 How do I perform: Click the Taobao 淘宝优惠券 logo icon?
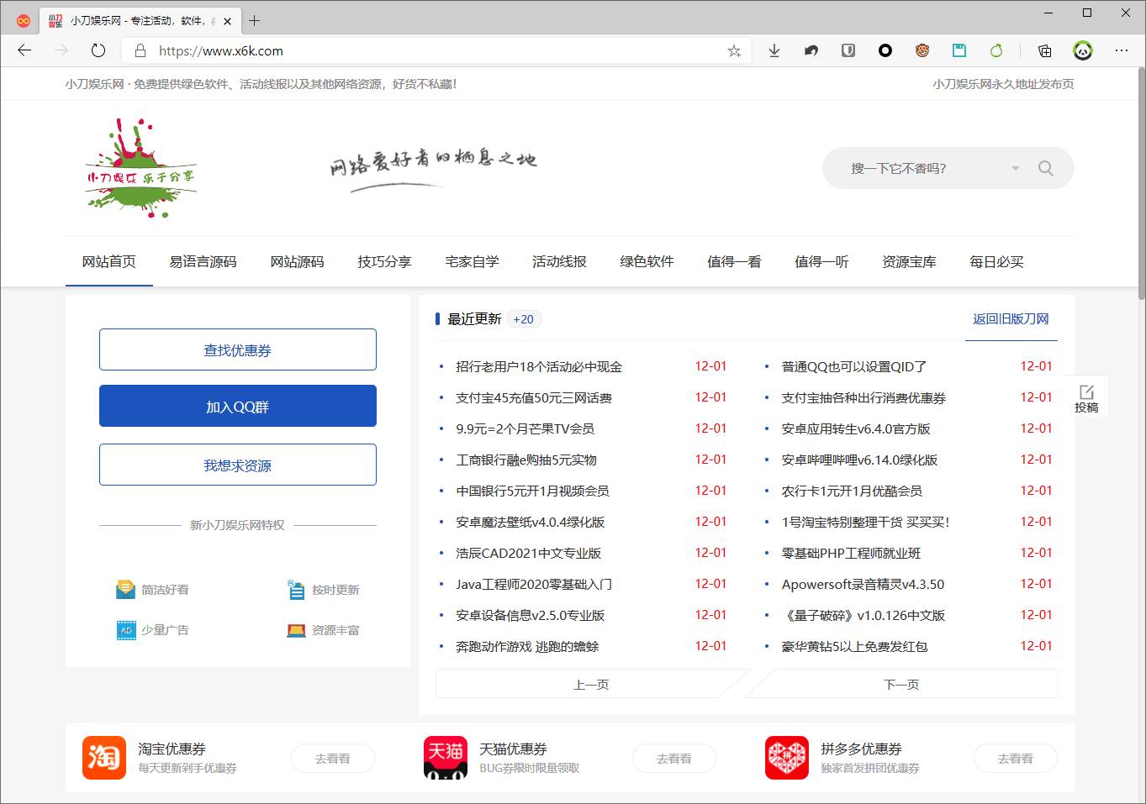coord(104,758)
